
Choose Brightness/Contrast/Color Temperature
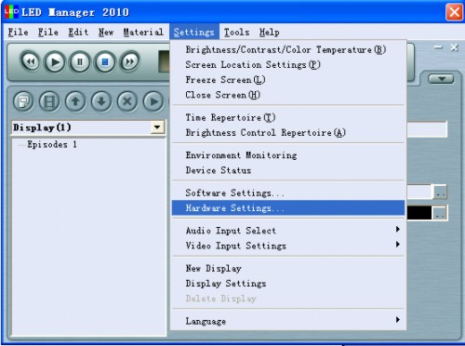click(288, 49)
